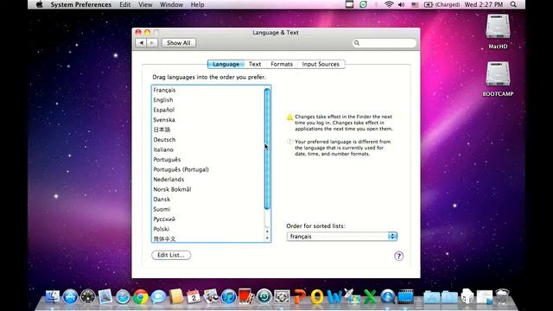Switch to the Language tab
Image resolution: width=553 pixels, height=311 pixels.
226,64
